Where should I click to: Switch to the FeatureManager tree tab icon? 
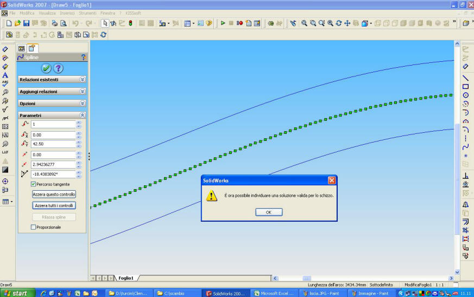(22, 48)
